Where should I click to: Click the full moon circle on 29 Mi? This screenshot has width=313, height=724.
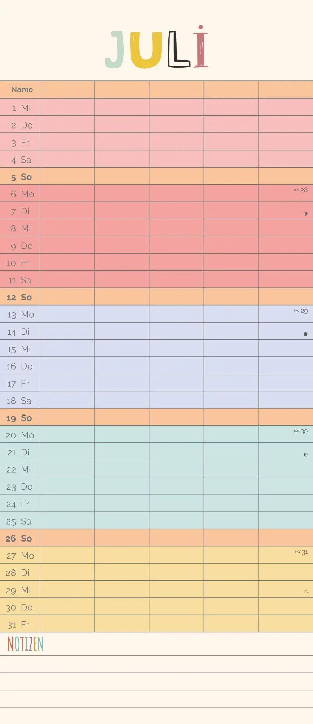tap(305, 593)
